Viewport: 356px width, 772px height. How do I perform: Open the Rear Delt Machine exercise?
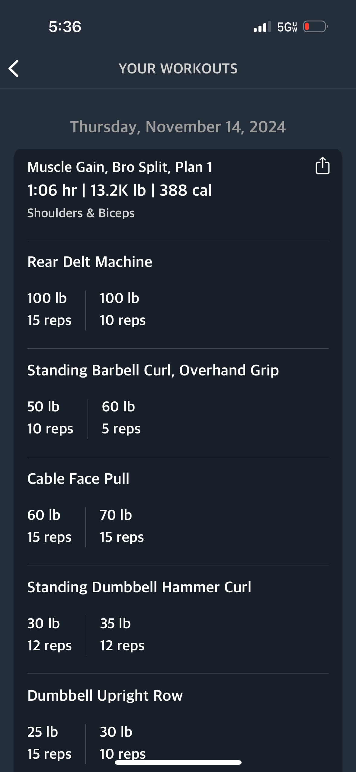[90, 262]
